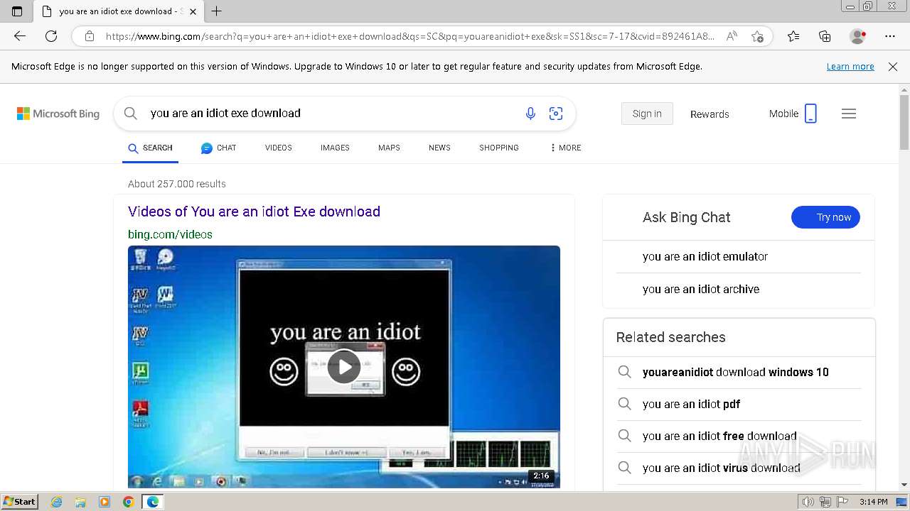Follow the Learn more link
910x511 pixels.
coord(850,67)
